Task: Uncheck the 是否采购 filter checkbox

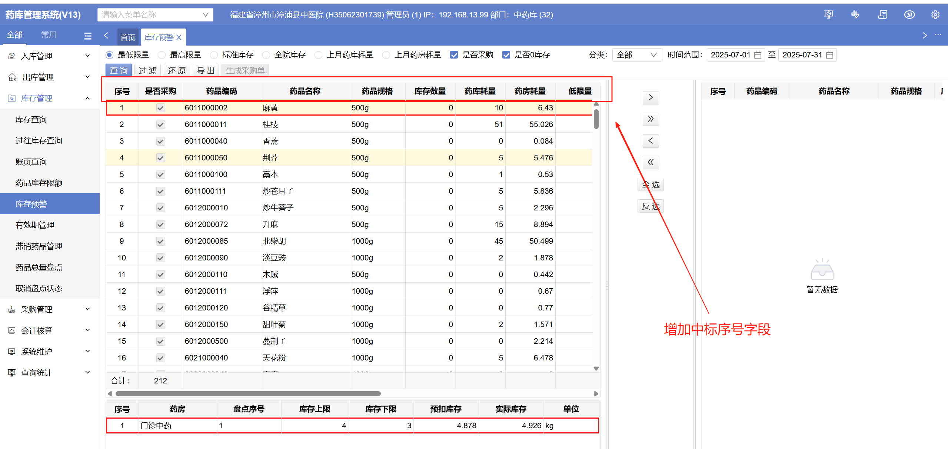Action: click(x=454, y=55)
